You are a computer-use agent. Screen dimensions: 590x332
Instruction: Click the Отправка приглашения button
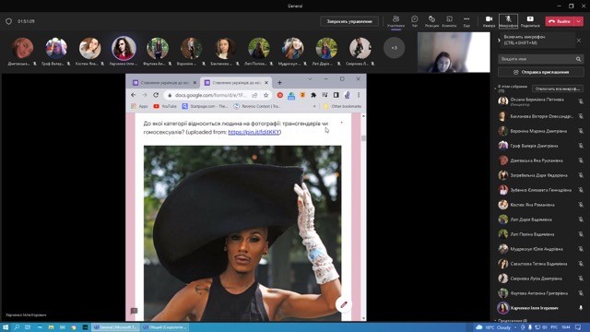[x=541, y=72]
